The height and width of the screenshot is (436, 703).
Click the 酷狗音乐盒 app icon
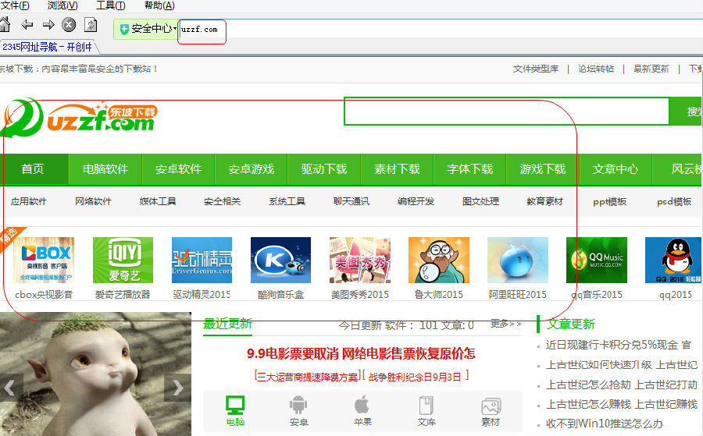(280, 260)
